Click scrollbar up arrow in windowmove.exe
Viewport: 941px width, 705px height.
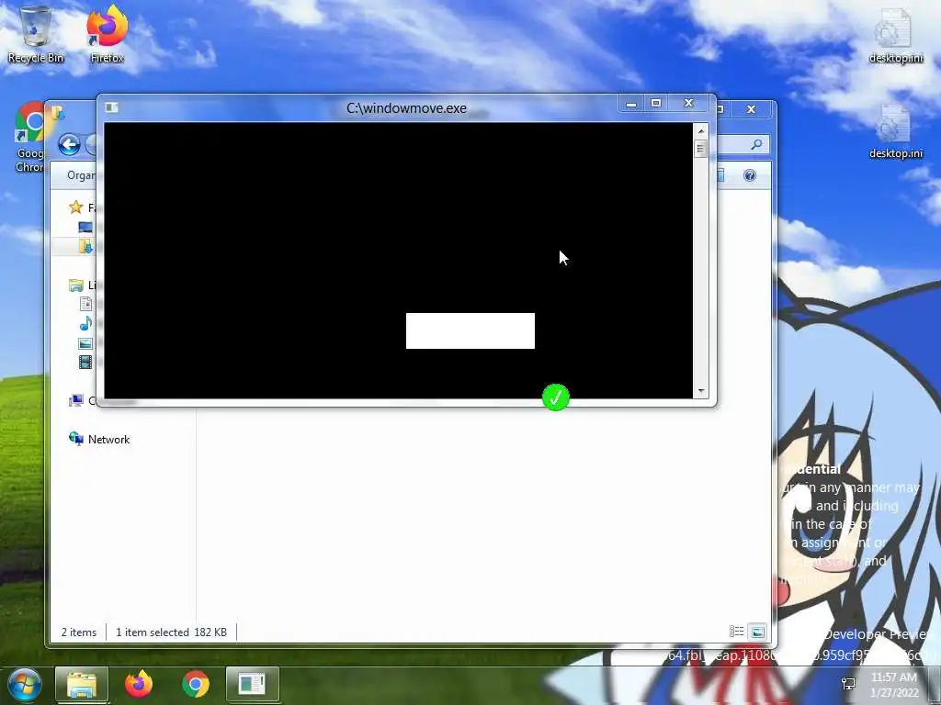pyautogui.click(x=700, y=130)
